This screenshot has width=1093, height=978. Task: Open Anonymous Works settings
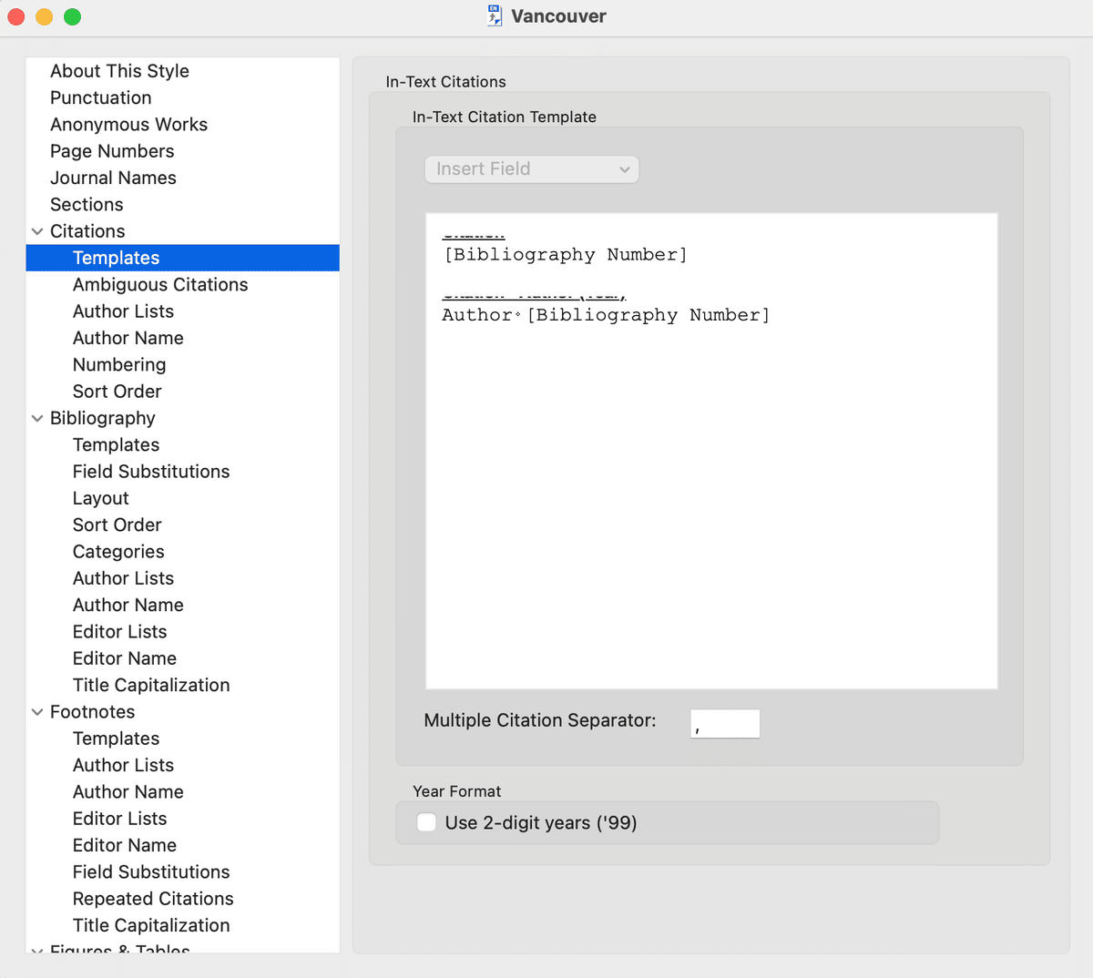coord(128,125)
